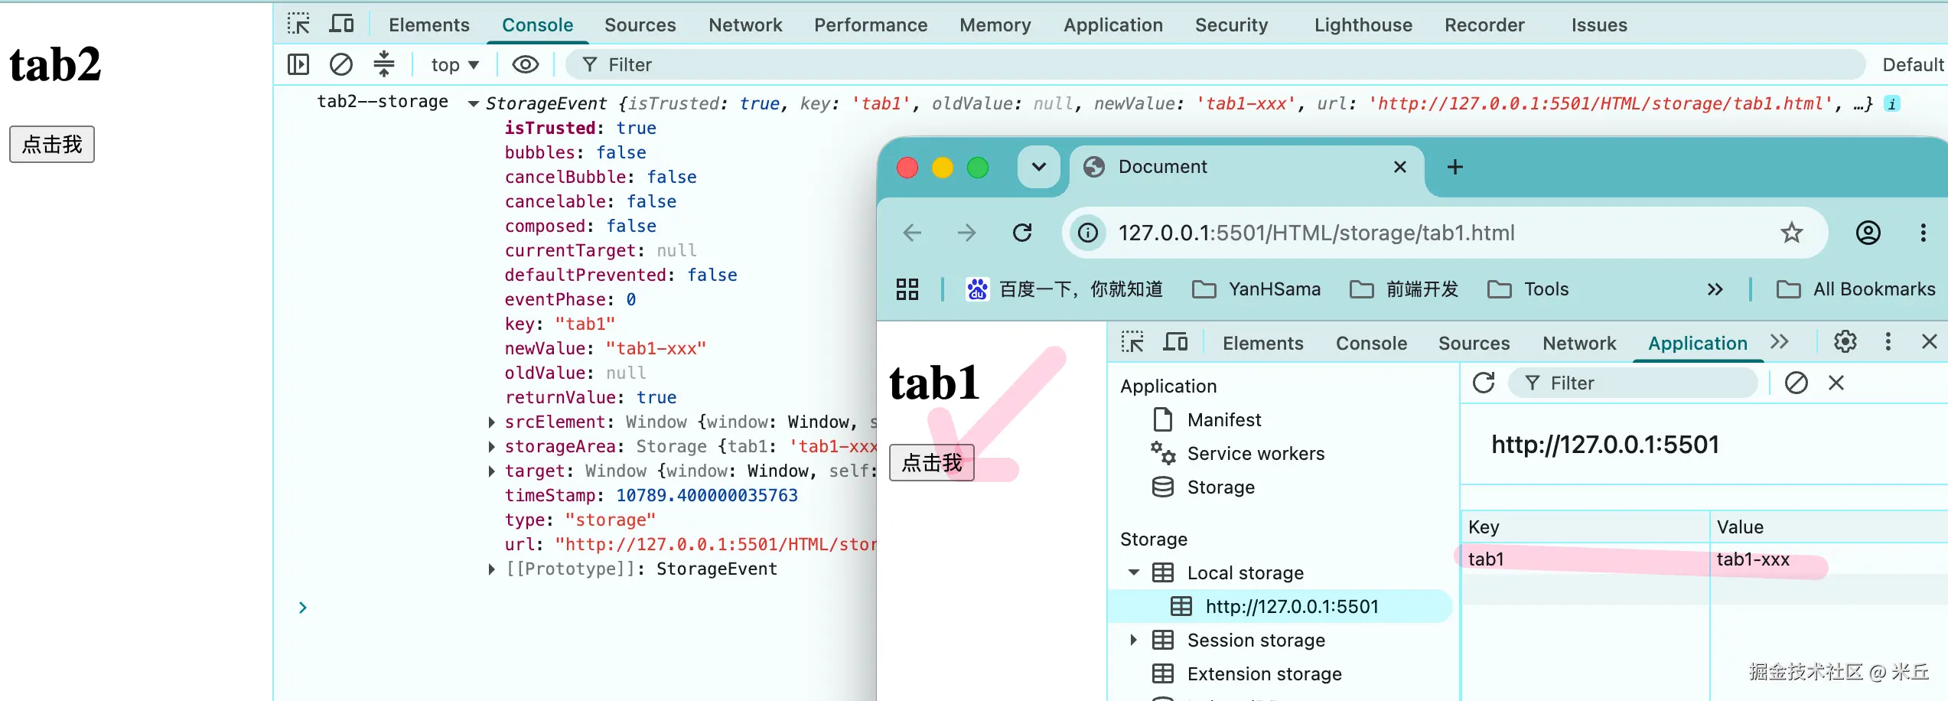Open Service workers in Application panel

pyautogui.click(x=1255, y=454)
